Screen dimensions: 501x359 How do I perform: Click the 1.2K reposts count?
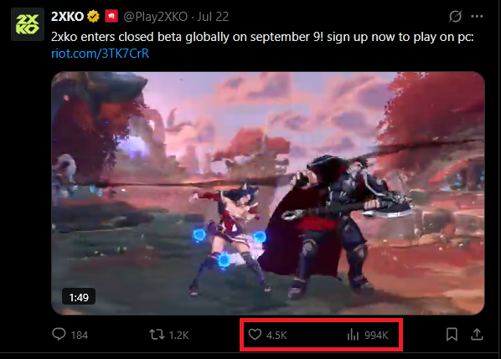tap(178, 335)
